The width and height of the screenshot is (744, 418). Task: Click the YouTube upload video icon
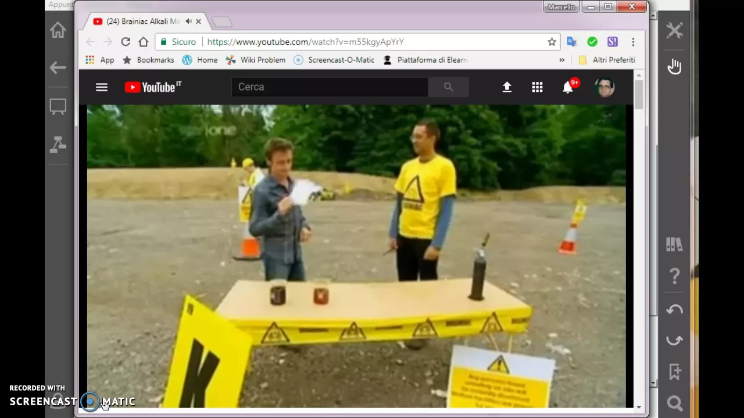507,87
